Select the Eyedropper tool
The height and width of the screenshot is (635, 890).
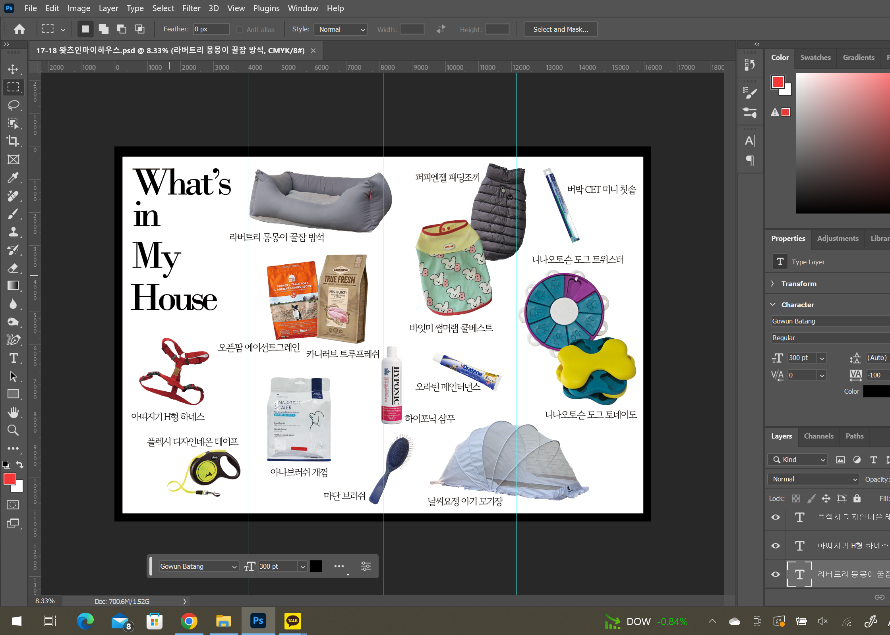pos(13,177)
